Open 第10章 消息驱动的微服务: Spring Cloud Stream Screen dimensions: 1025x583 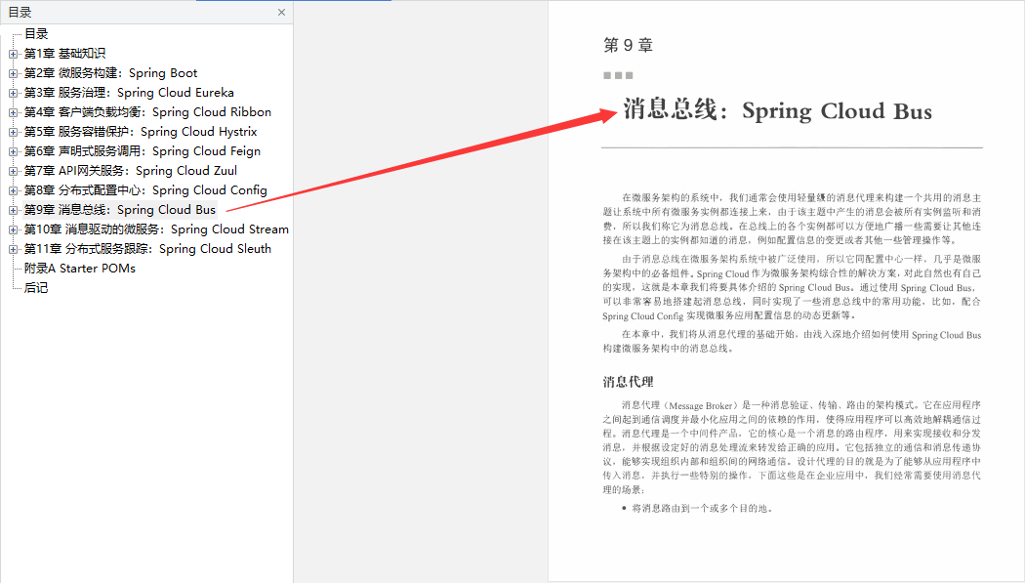coord(156,230)
